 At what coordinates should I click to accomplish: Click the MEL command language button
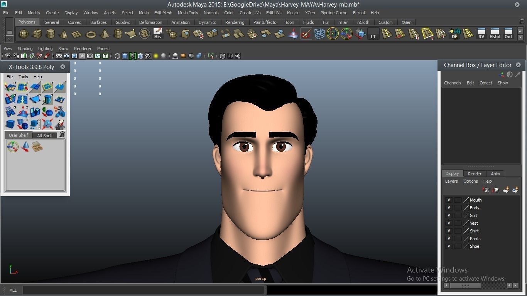point(13,290)
